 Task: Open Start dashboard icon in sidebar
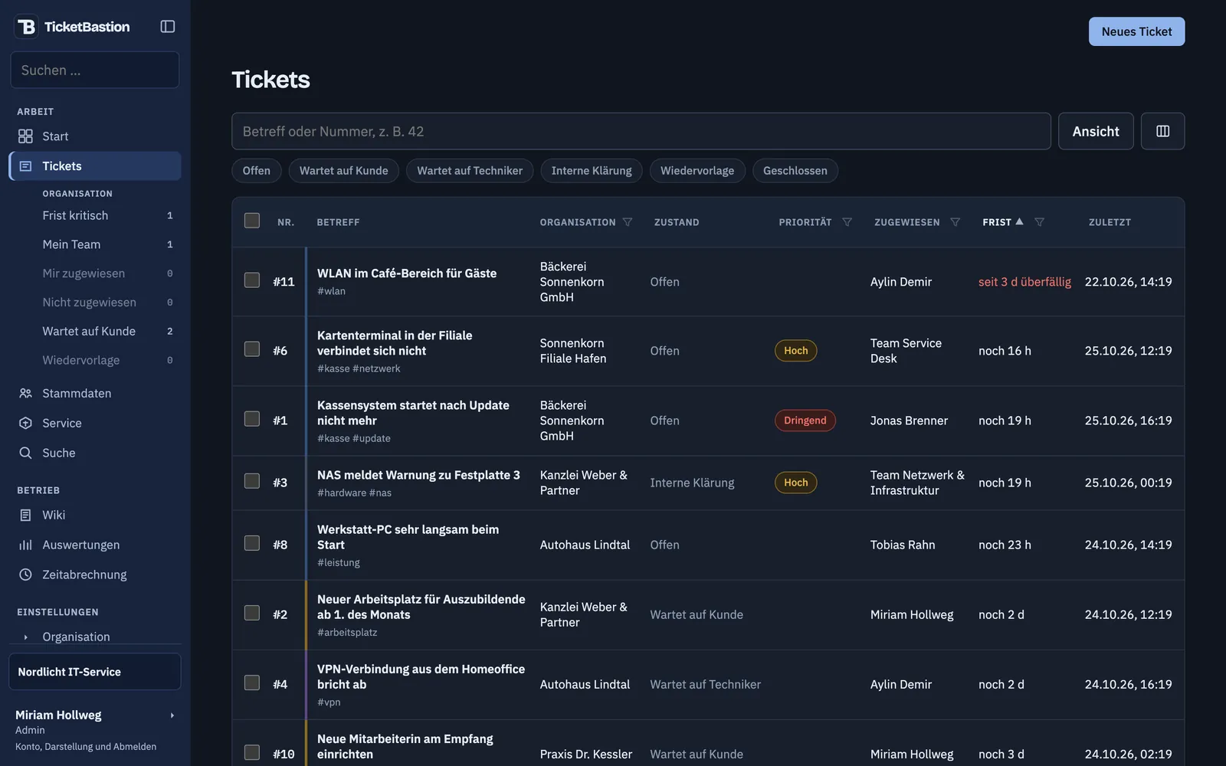click(25, 136)
